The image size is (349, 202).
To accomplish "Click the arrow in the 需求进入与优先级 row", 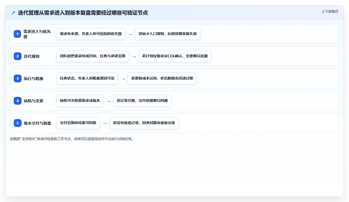I will tap(130, 34).
